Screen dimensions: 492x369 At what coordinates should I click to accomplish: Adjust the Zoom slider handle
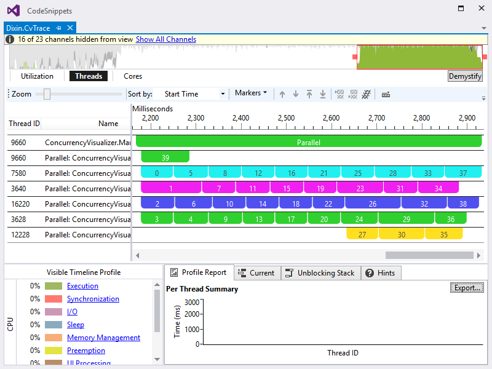pyautogui.click(x=47, y=94)
